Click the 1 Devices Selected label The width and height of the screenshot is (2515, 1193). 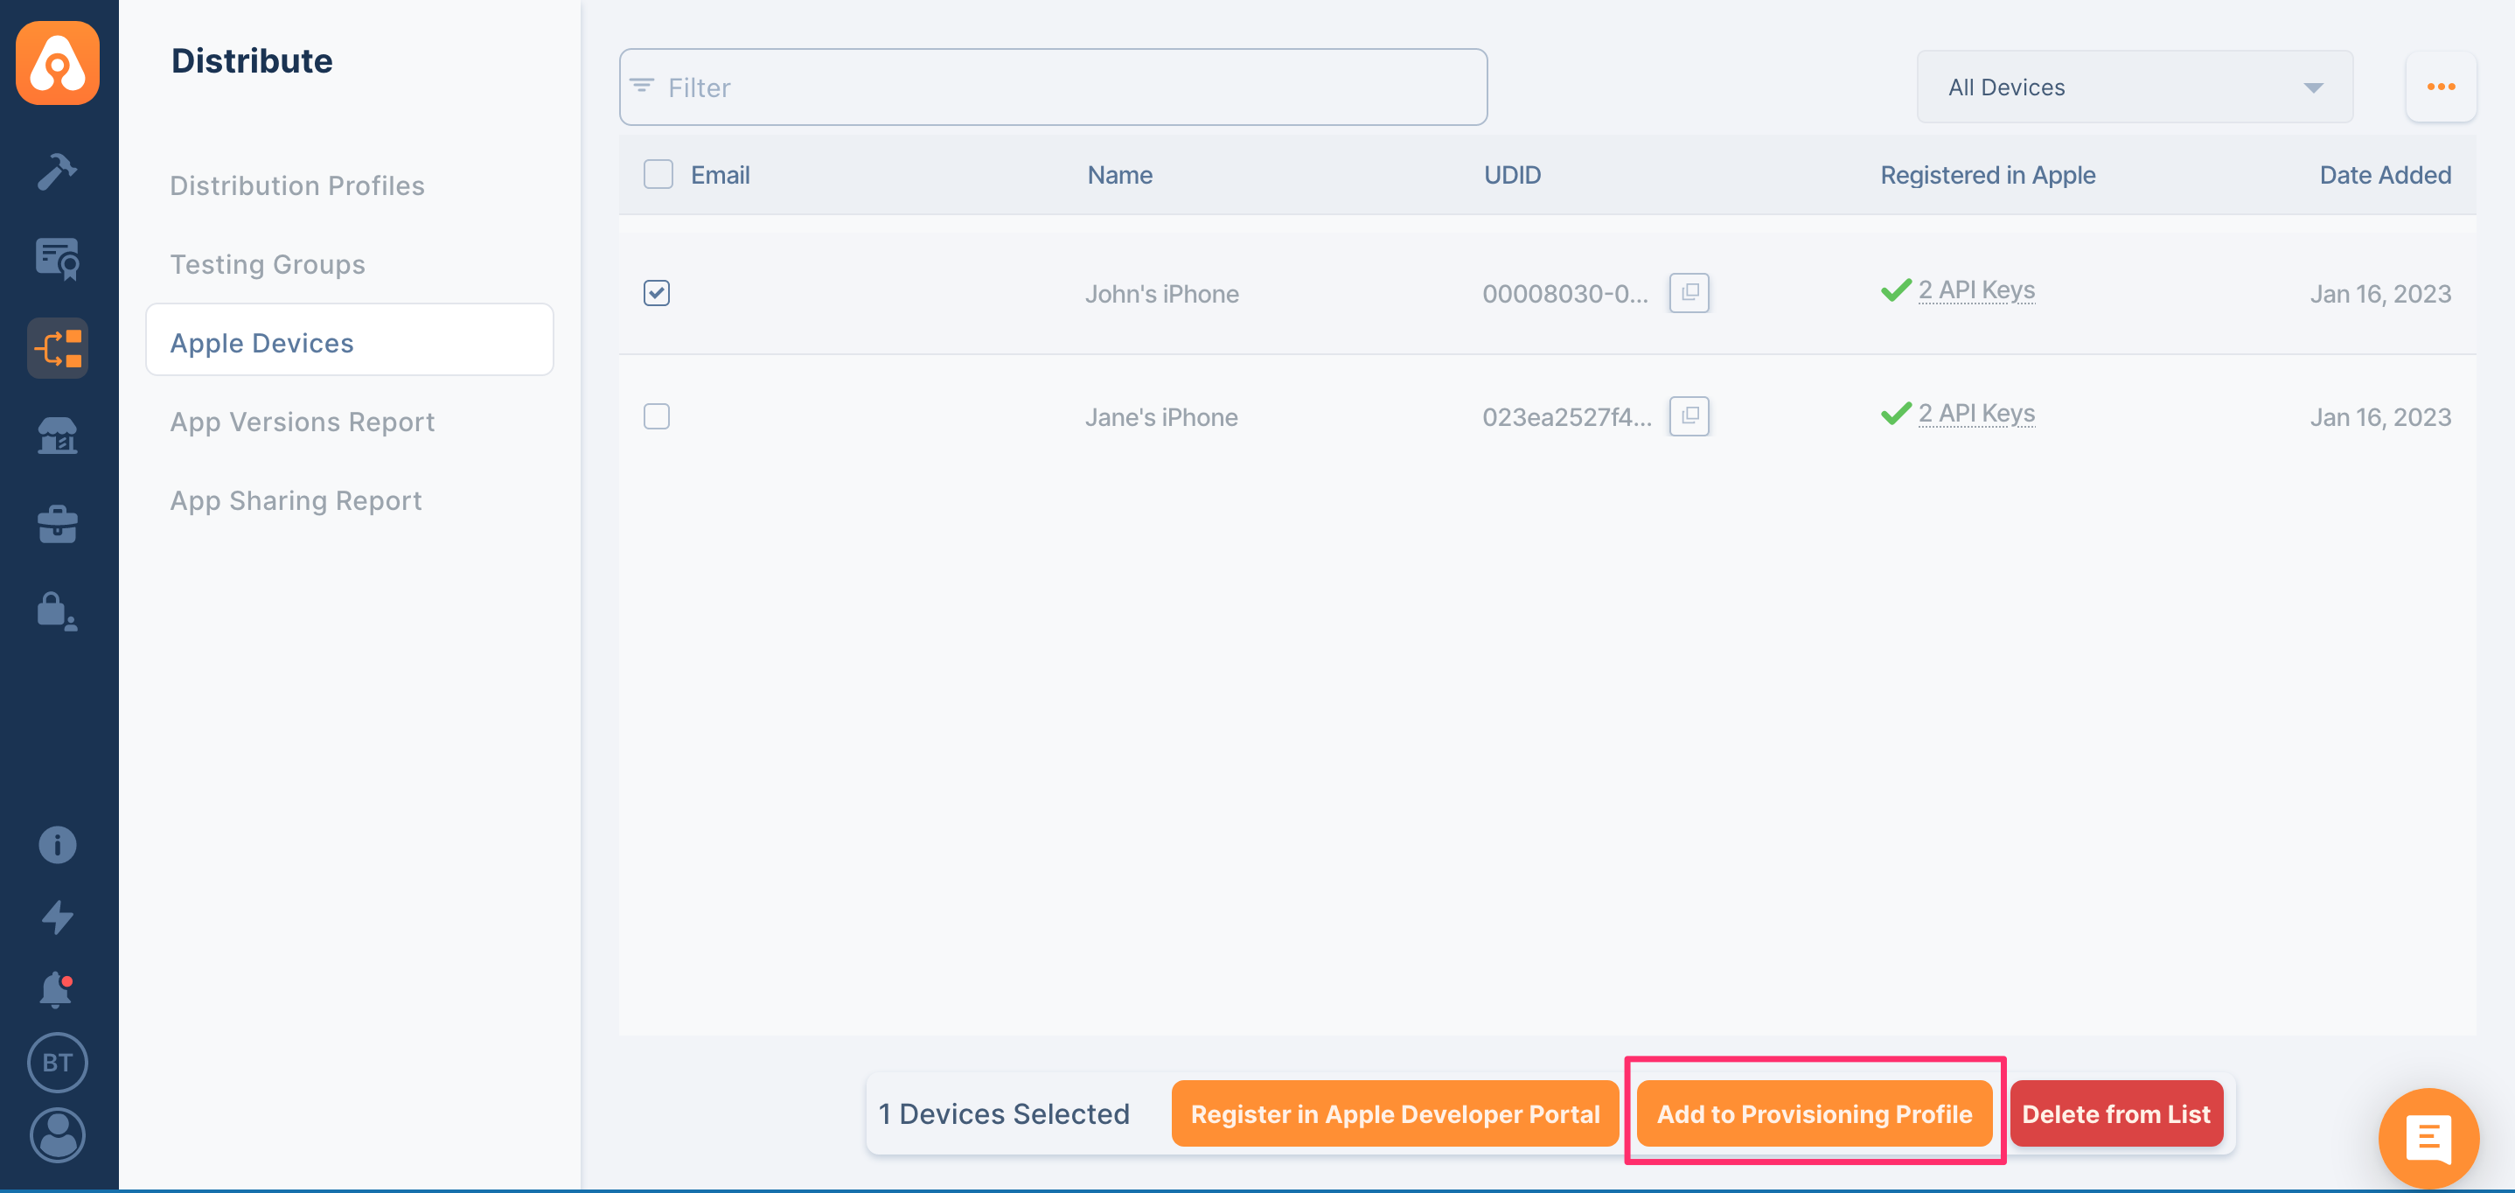click(x=1004, y=1114)
